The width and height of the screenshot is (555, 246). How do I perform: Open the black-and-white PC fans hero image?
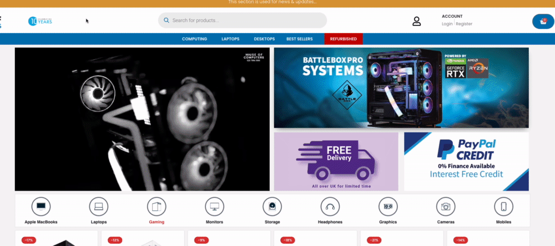point(142,119)
